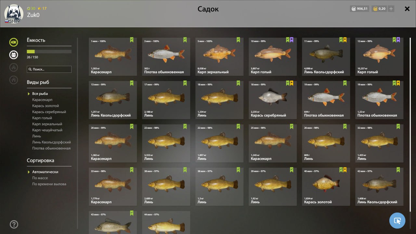Toggle green checkmark on Карасекарп 1,303 кг

click(x=132, y=40)
